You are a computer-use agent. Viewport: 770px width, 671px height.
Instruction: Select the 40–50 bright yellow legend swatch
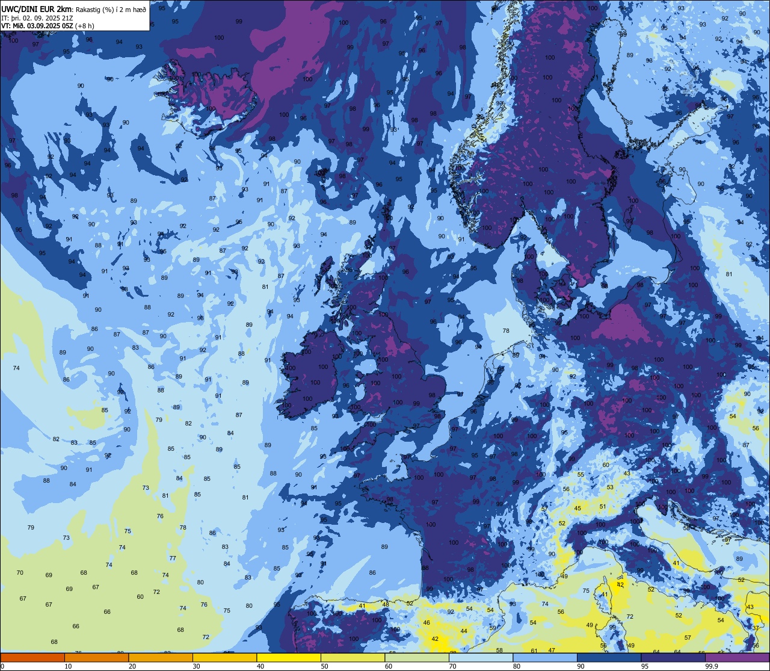[289, 658]
